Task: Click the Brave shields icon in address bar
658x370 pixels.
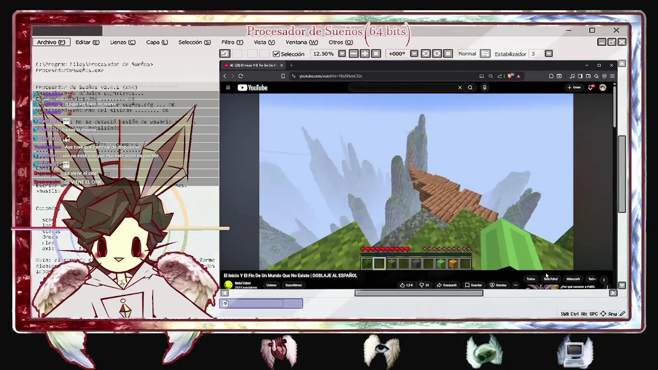Action: coord(510,76)
